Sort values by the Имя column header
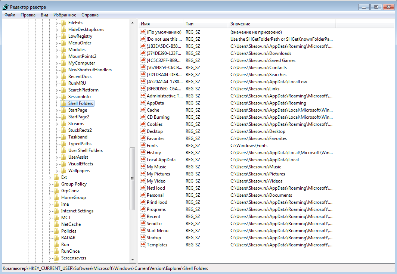397x274 pixels. coord(161,24)
